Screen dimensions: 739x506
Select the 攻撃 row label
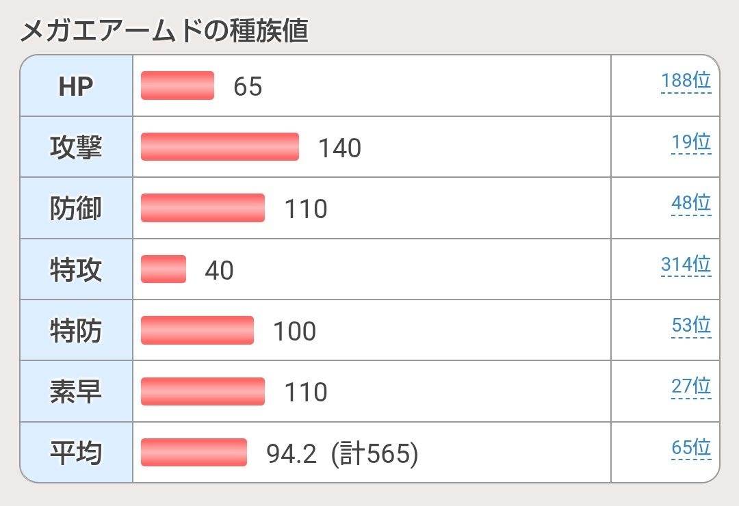(76, 147)
